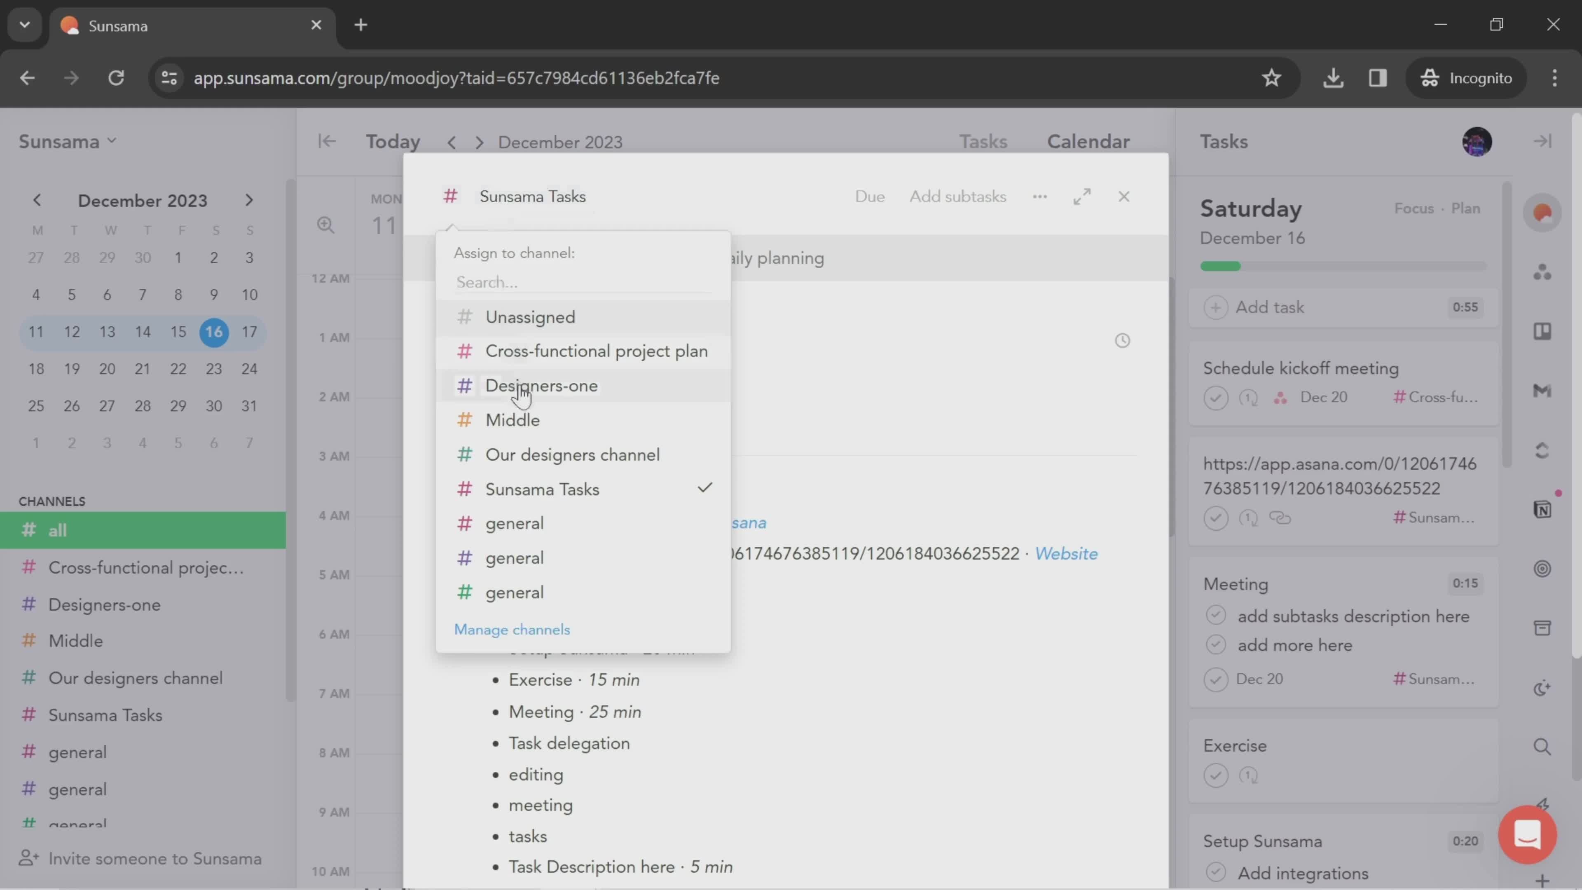Image resolution: width=1582 pixels, height=890 pixels.
Task: Check off subtask add more here
Action: coord(1215,644)
